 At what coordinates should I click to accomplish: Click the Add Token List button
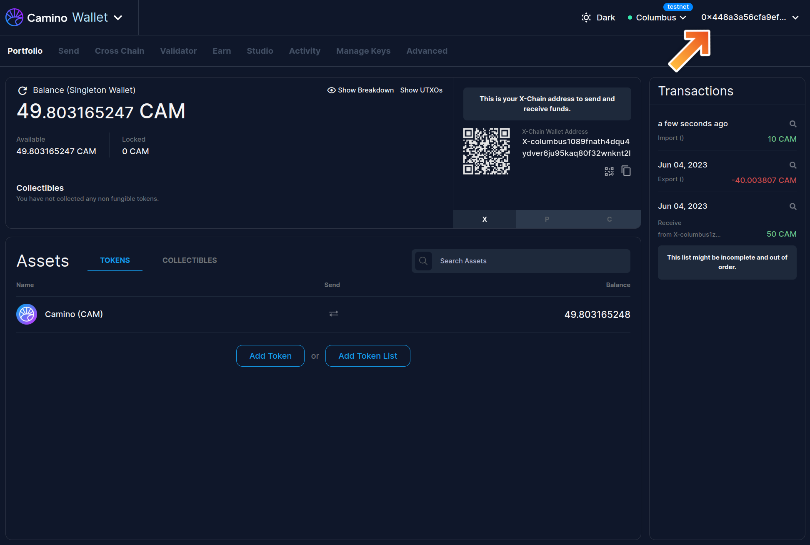pos(367,356)
